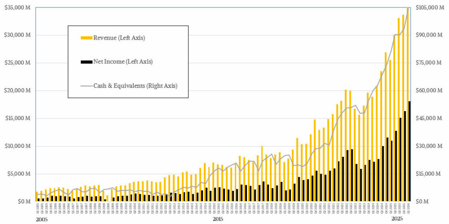Select the "Revenue (Left Axis)" legend text
This screenshot has width=449, height=224.
(119, 38)
